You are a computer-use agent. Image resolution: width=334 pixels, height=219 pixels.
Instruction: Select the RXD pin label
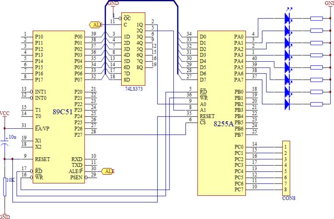pyautogui.click(x=77, y=159)
